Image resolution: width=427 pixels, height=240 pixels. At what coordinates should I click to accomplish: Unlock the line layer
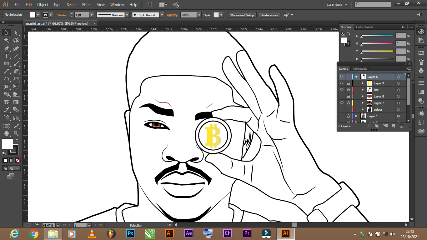(348, 90)
